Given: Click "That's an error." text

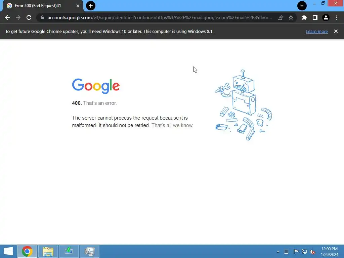Looking at the screenshot, I should click(100, 103).
